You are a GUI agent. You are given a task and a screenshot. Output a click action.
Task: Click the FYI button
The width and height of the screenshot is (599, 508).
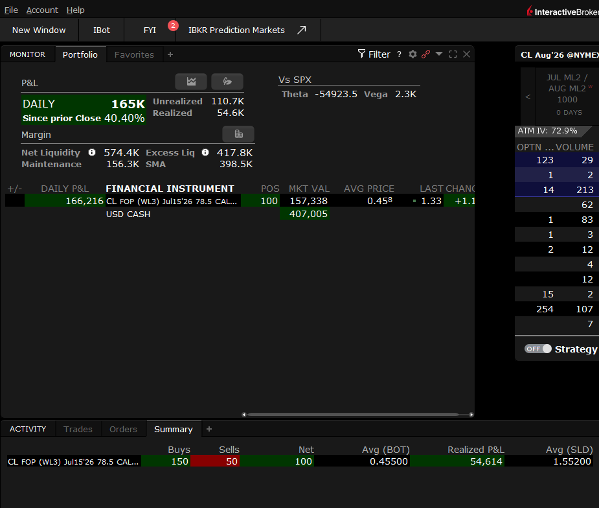click(x=150, y=30)
